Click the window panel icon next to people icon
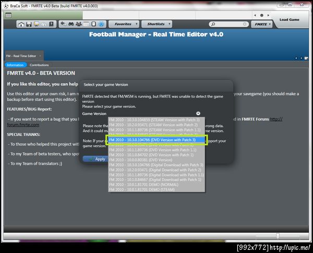 86,24
